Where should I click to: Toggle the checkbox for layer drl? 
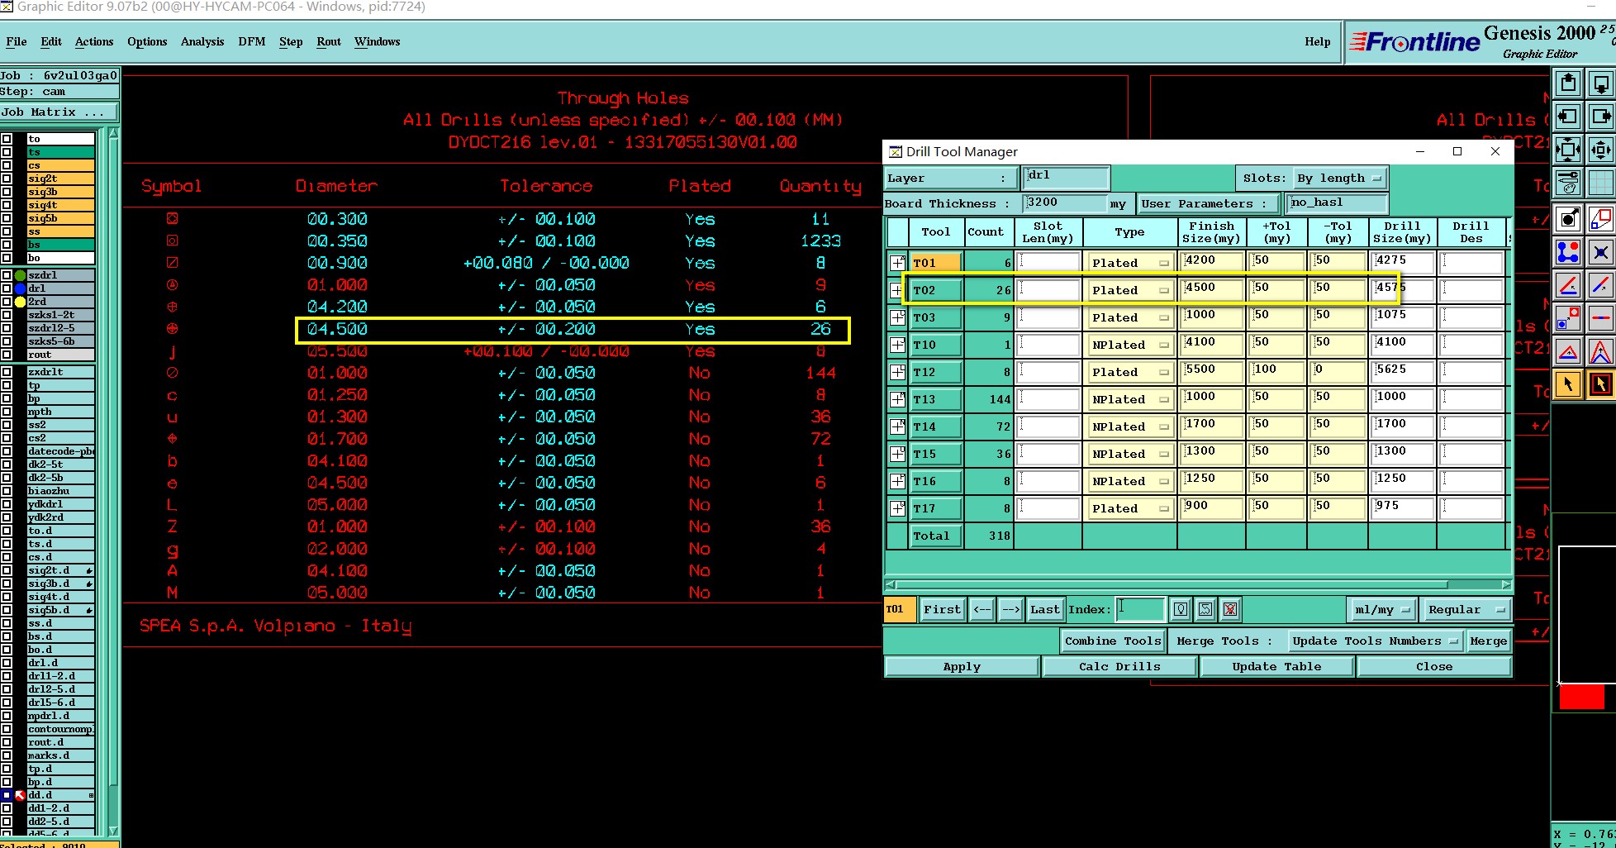pos(7,288)
